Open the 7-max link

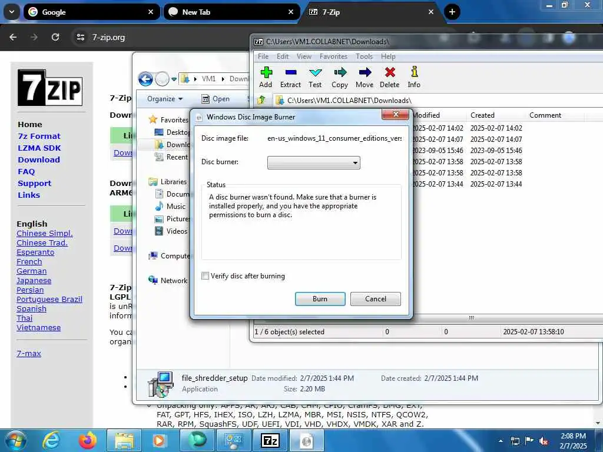coord(29,354)
